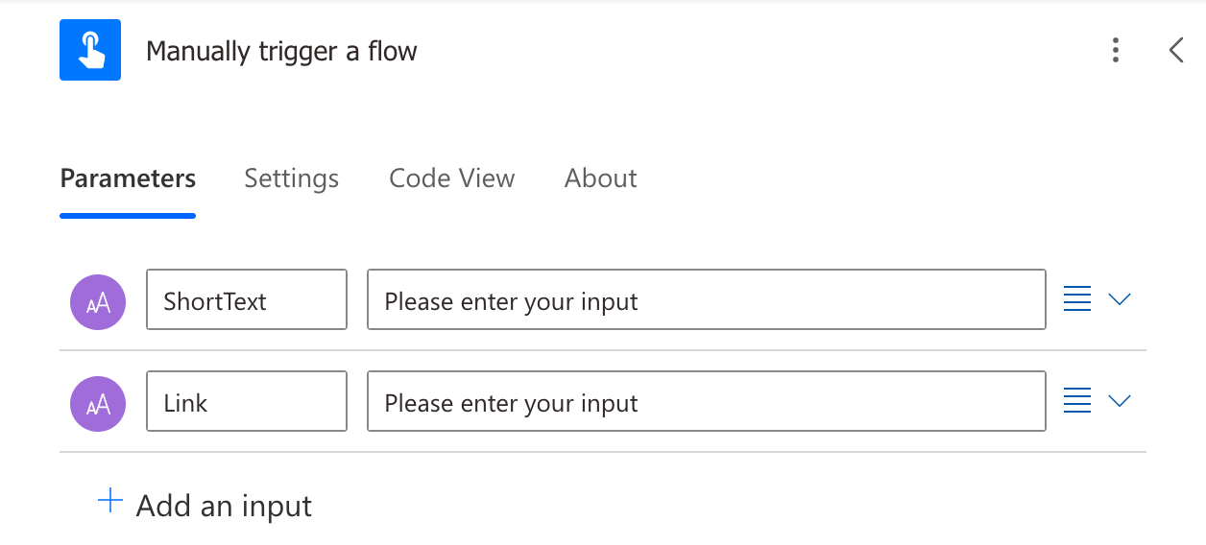Open the About tab

click(600, 178)
